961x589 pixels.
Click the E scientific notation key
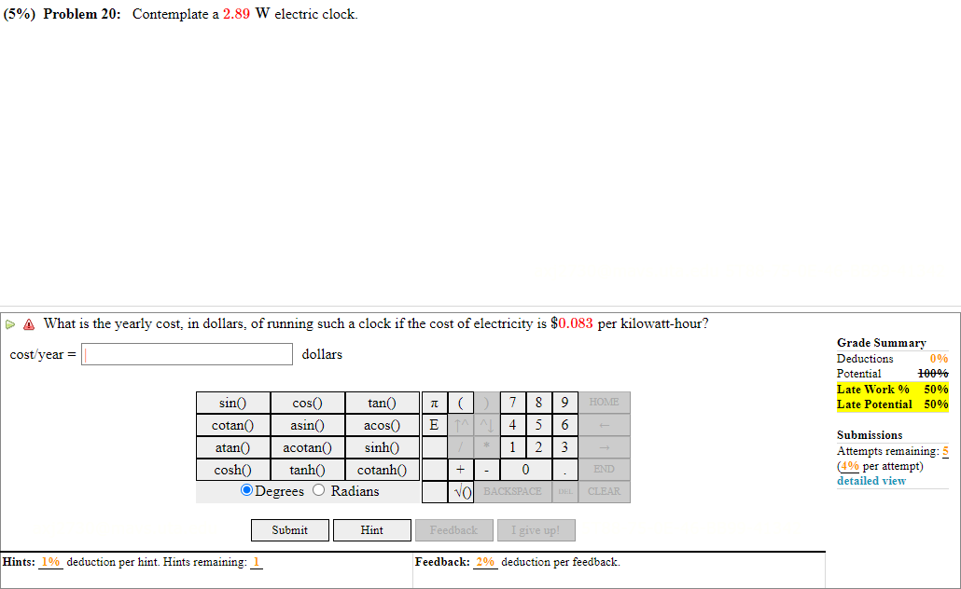(433, 425)
